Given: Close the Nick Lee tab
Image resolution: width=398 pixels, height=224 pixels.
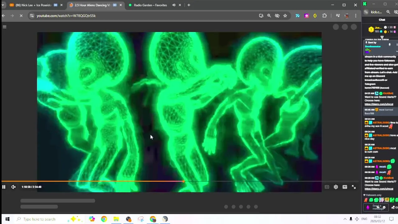Looking at the screenshot, I should click(61, 5).
